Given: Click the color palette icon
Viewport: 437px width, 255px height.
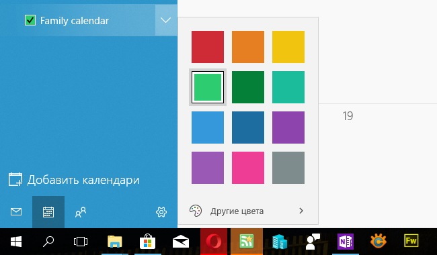Looking at the screenshot, I should 196,211.
